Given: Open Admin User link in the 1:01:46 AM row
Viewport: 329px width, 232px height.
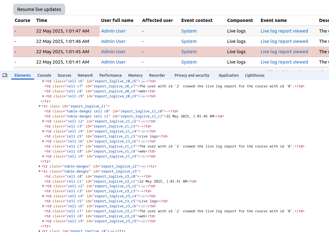Looking at the screenshot, I should tap(113, 42).
